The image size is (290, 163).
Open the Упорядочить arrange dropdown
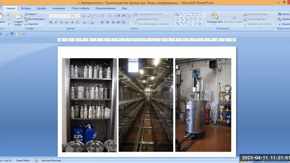(214, 19)
